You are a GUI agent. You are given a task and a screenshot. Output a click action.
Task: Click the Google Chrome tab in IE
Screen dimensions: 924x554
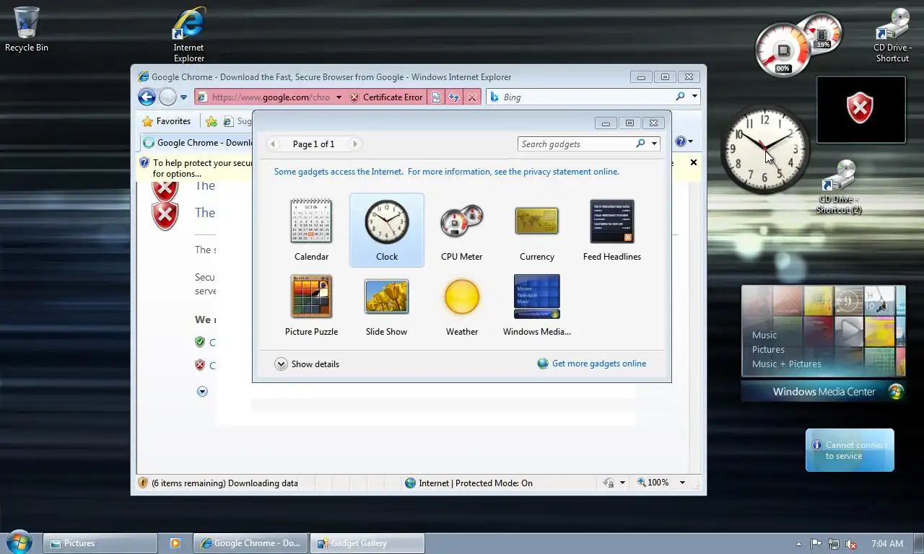pyautogui.click(x=196, y=142)
